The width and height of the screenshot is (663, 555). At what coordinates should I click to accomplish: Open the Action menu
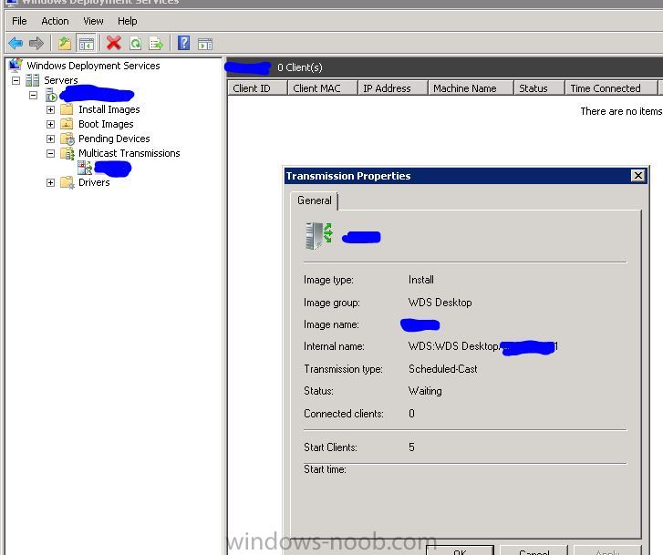[x=55, y=21]
